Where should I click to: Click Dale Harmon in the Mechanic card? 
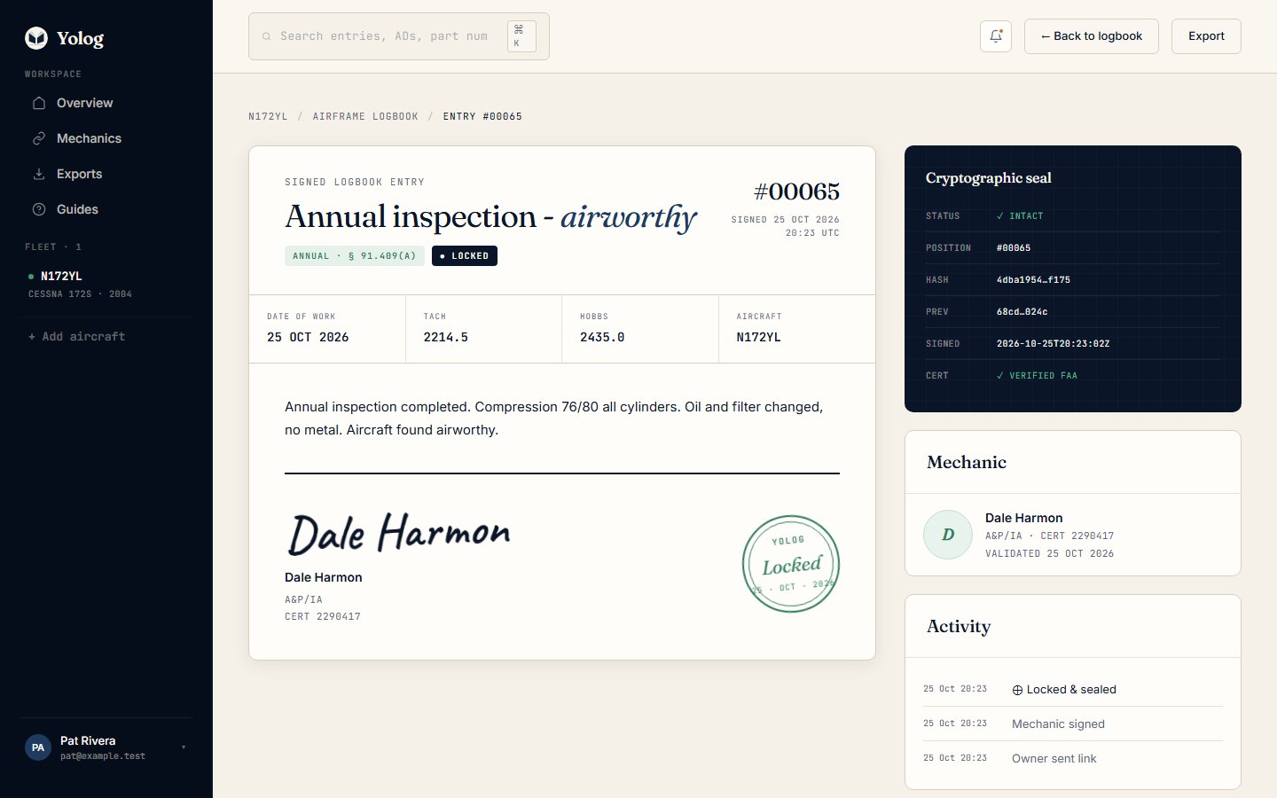click(1023, 518)
